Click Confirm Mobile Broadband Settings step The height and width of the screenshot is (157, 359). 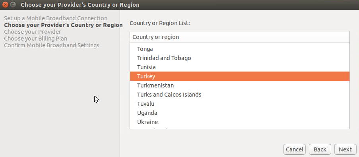coord(52,45)
